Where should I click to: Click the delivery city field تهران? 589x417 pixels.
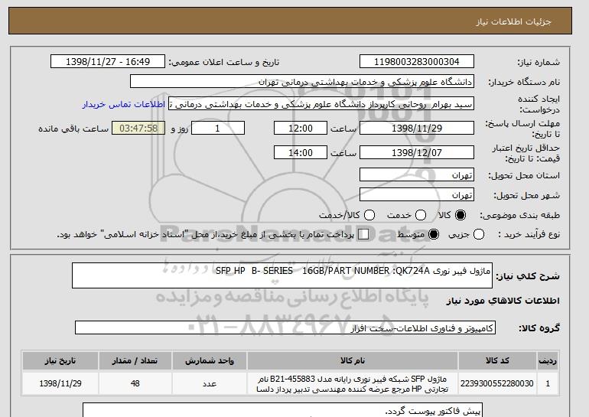(417, 194)
